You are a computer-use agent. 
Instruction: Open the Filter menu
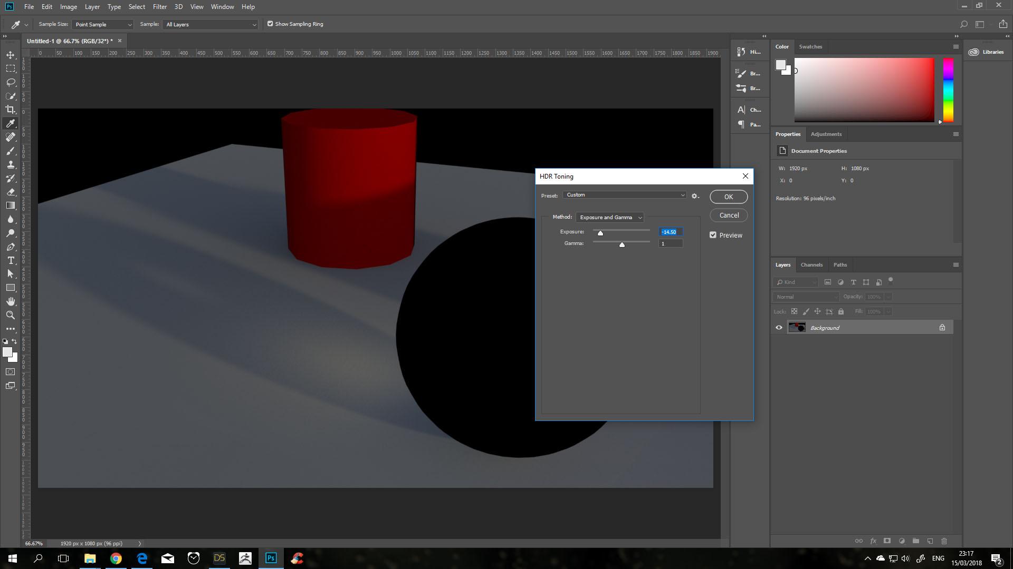pos(159,7)
